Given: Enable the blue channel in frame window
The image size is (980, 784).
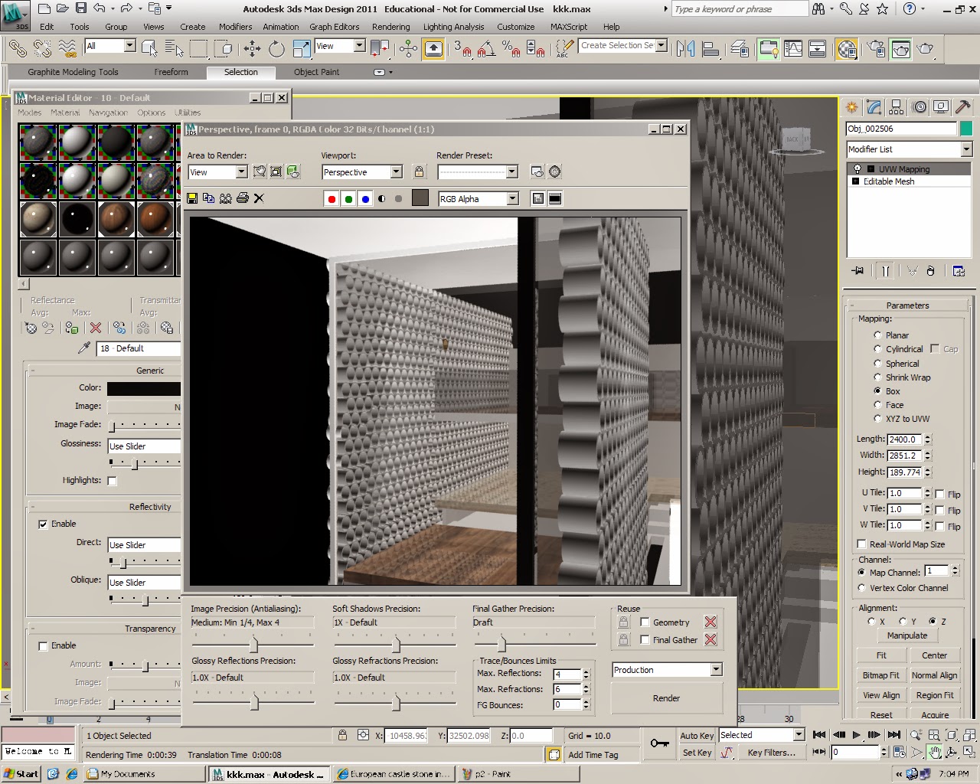Looking at the screenshot, I should [x=365, y=199].
